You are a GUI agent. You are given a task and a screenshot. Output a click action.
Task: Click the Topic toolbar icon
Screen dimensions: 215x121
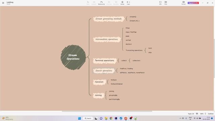[x=88, y=3]
